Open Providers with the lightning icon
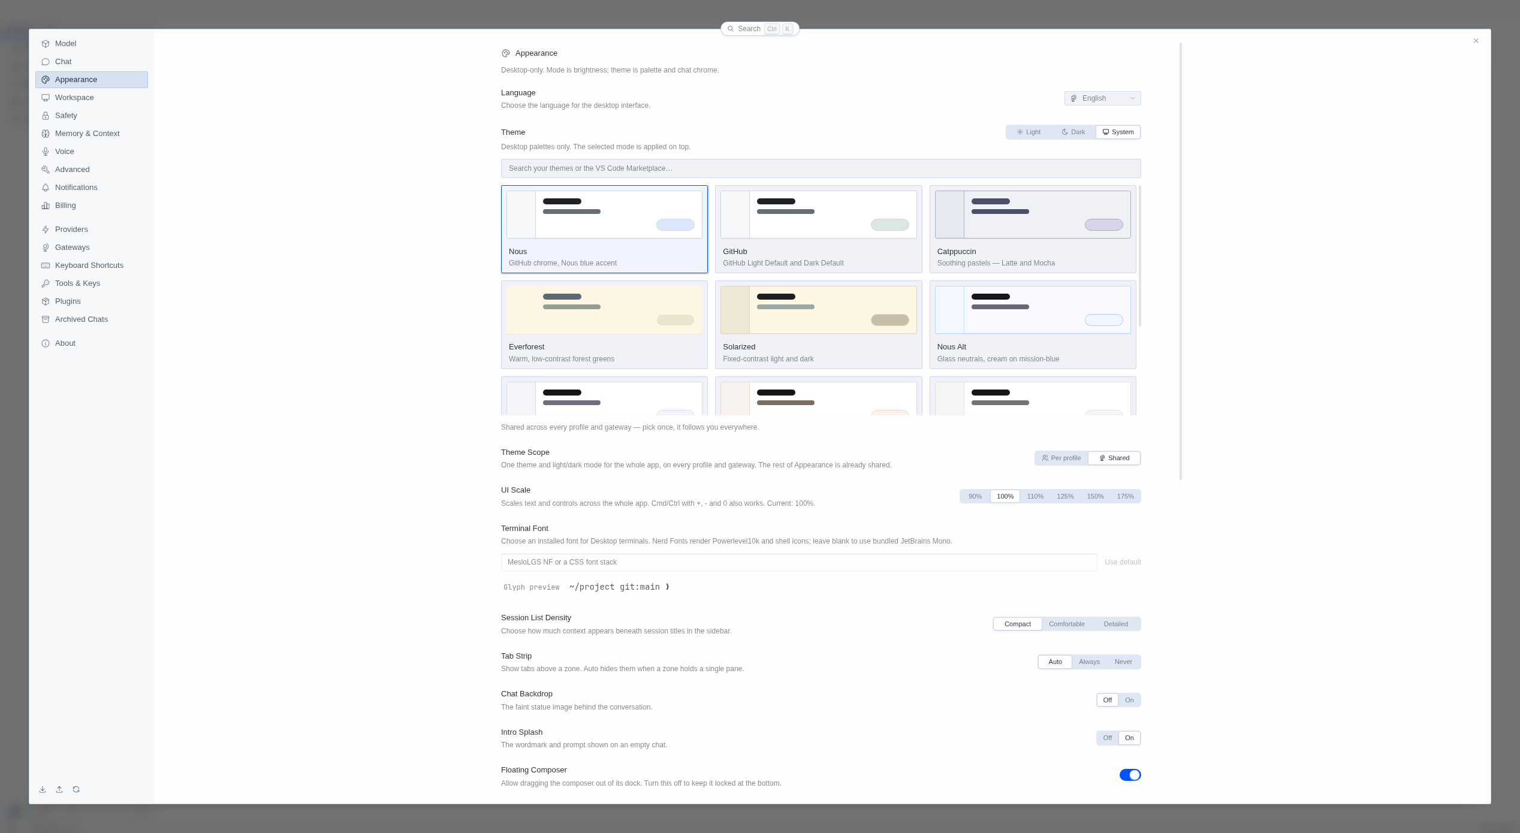The width and height of the screenshot is (1520, 833). click(92, 230)
